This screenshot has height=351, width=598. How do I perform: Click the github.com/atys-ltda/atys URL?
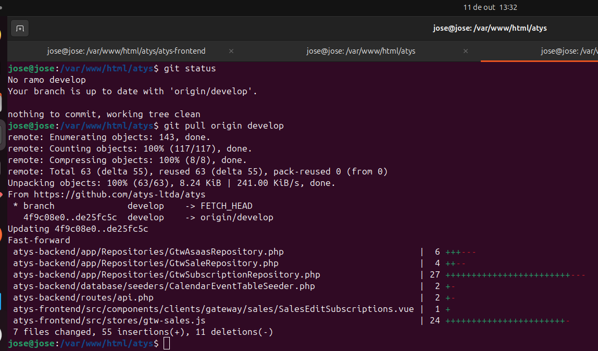tap(120, 194)
